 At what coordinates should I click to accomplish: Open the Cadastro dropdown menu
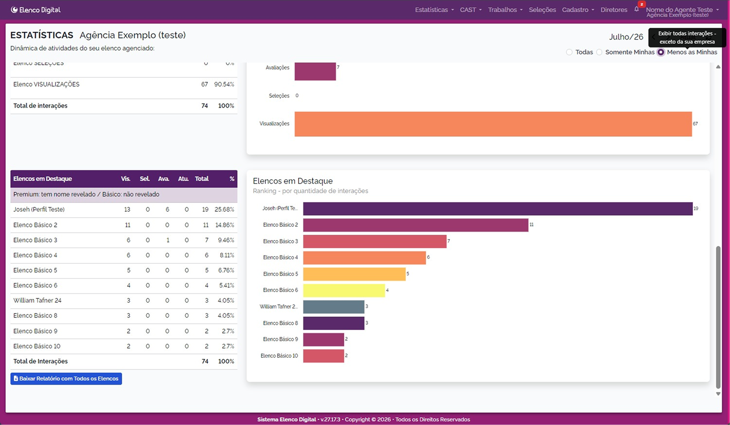(x=578, y=10)
